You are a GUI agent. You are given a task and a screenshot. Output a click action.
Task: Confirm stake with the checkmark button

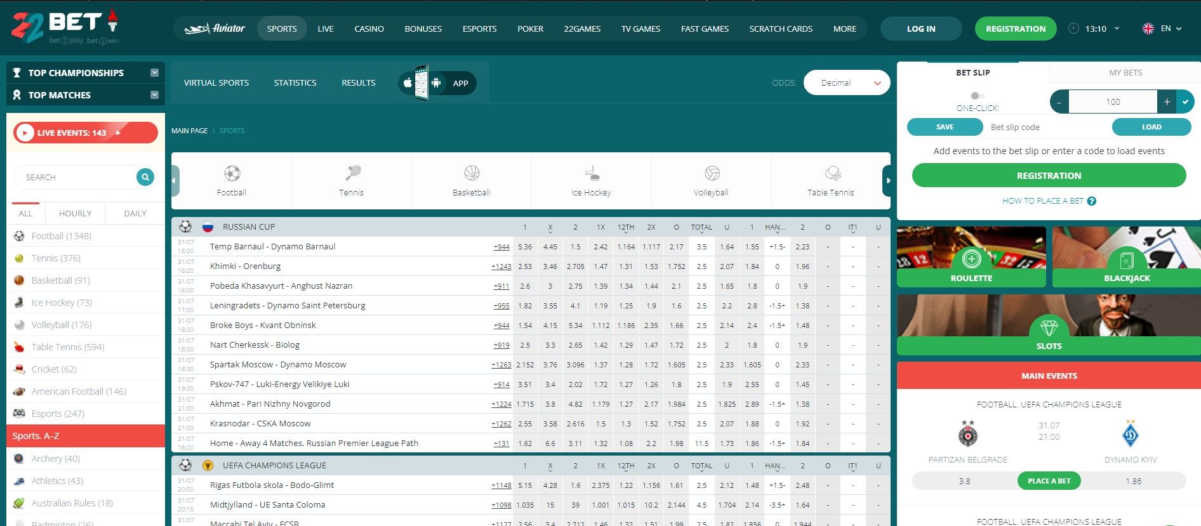coord(1185,102)
